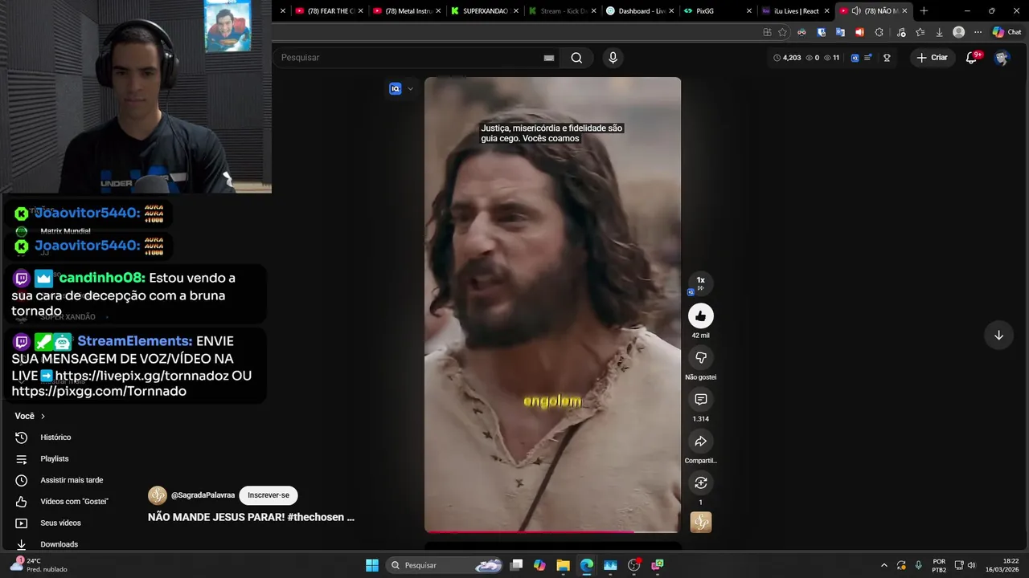This screenshot has width=1029, height=578.
Task: Open the browser extensions puzzle icon
Action: (x=879, y=32)
